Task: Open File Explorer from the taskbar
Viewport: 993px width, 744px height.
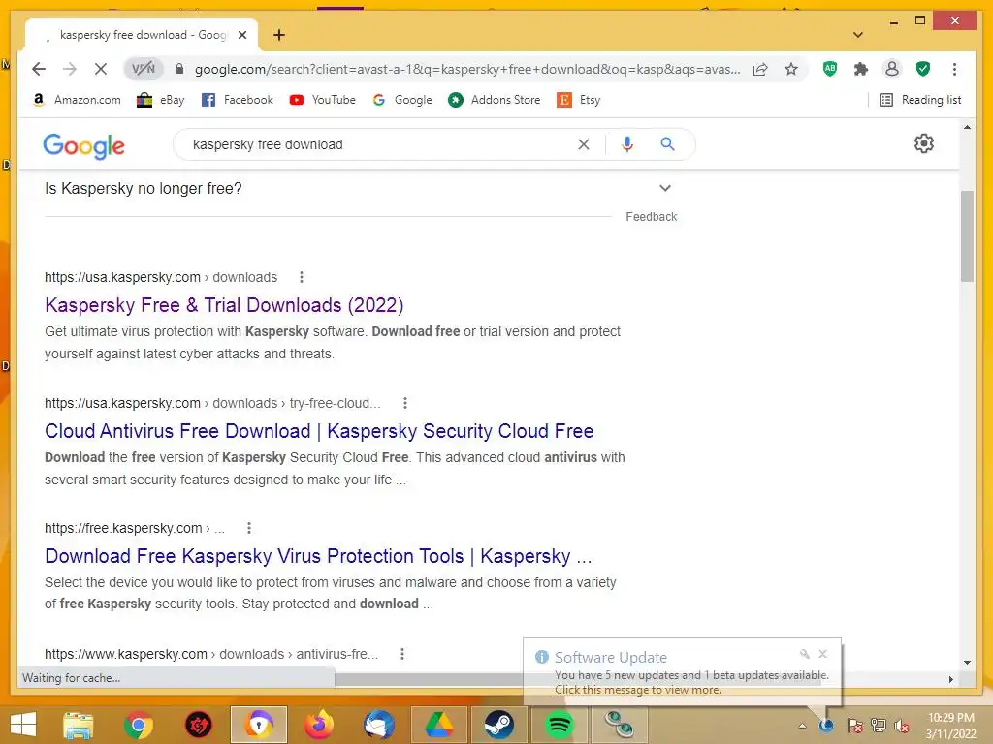Action: [x=79, y=725]
